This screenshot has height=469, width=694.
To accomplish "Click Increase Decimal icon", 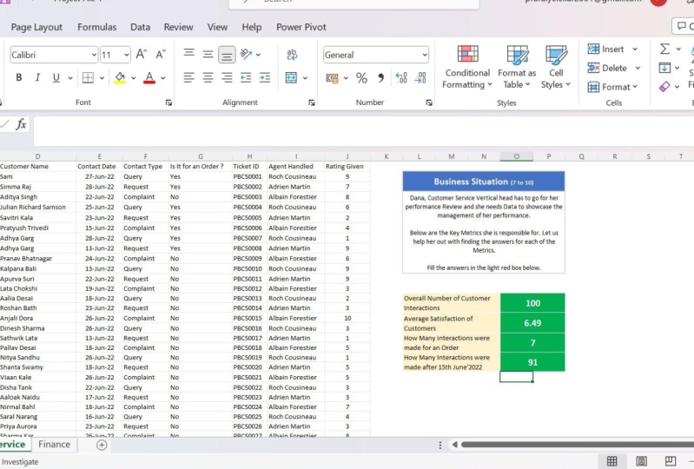I will click(401, 78).
